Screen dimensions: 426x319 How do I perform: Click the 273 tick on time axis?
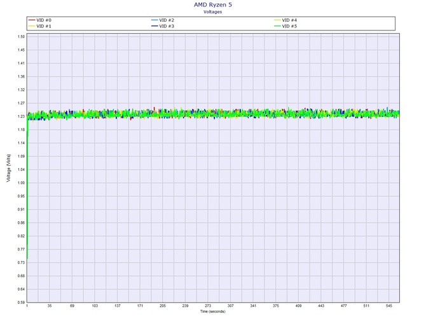coord(208,306)
